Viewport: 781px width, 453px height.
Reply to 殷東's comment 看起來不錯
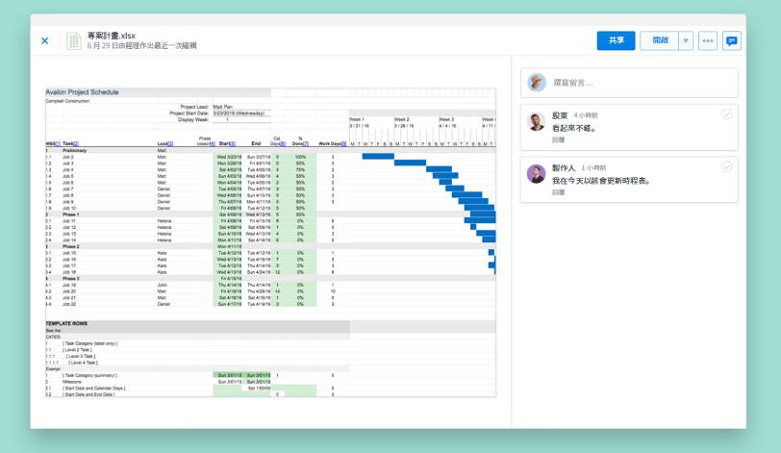click(x=558, y=139)
